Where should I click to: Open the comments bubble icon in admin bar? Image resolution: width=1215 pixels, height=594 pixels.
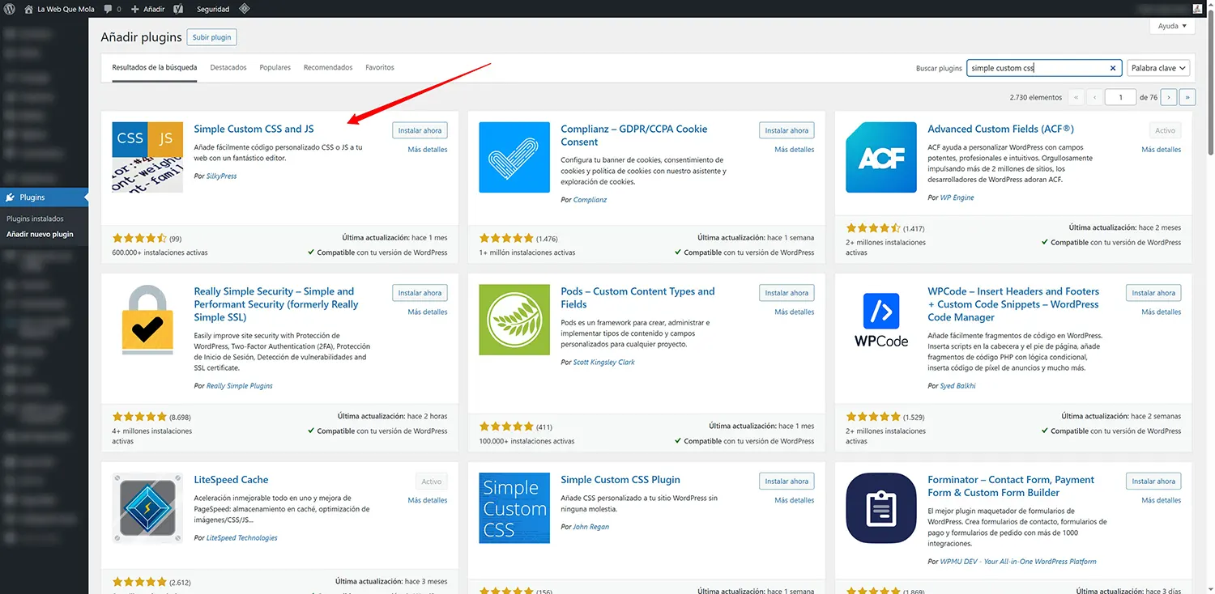[108, 9]
